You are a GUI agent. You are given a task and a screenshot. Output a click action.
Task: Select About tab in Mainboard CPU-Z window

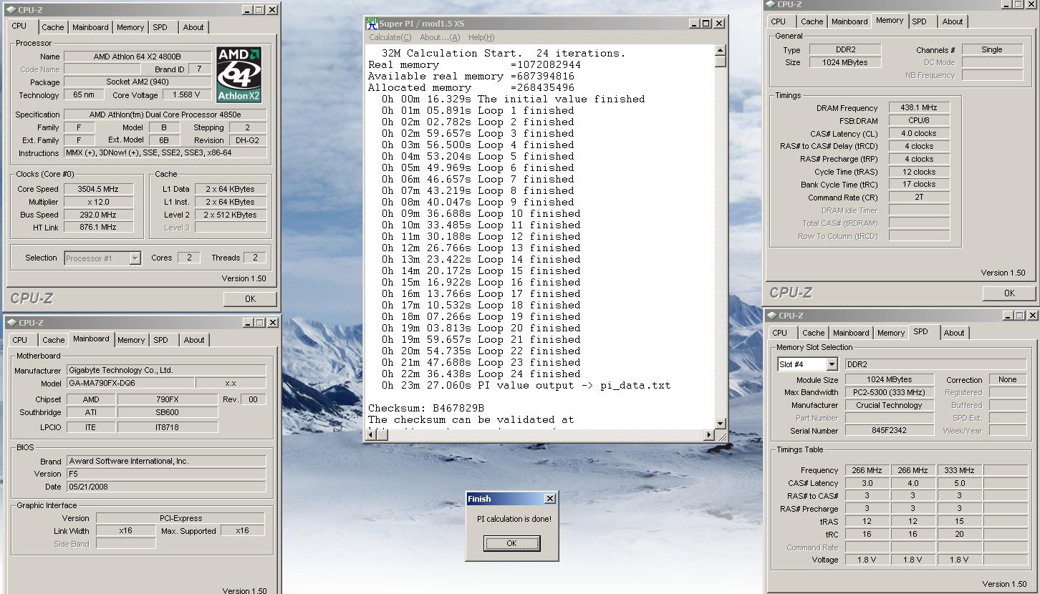pyautogui.click(x=194, y=340)
